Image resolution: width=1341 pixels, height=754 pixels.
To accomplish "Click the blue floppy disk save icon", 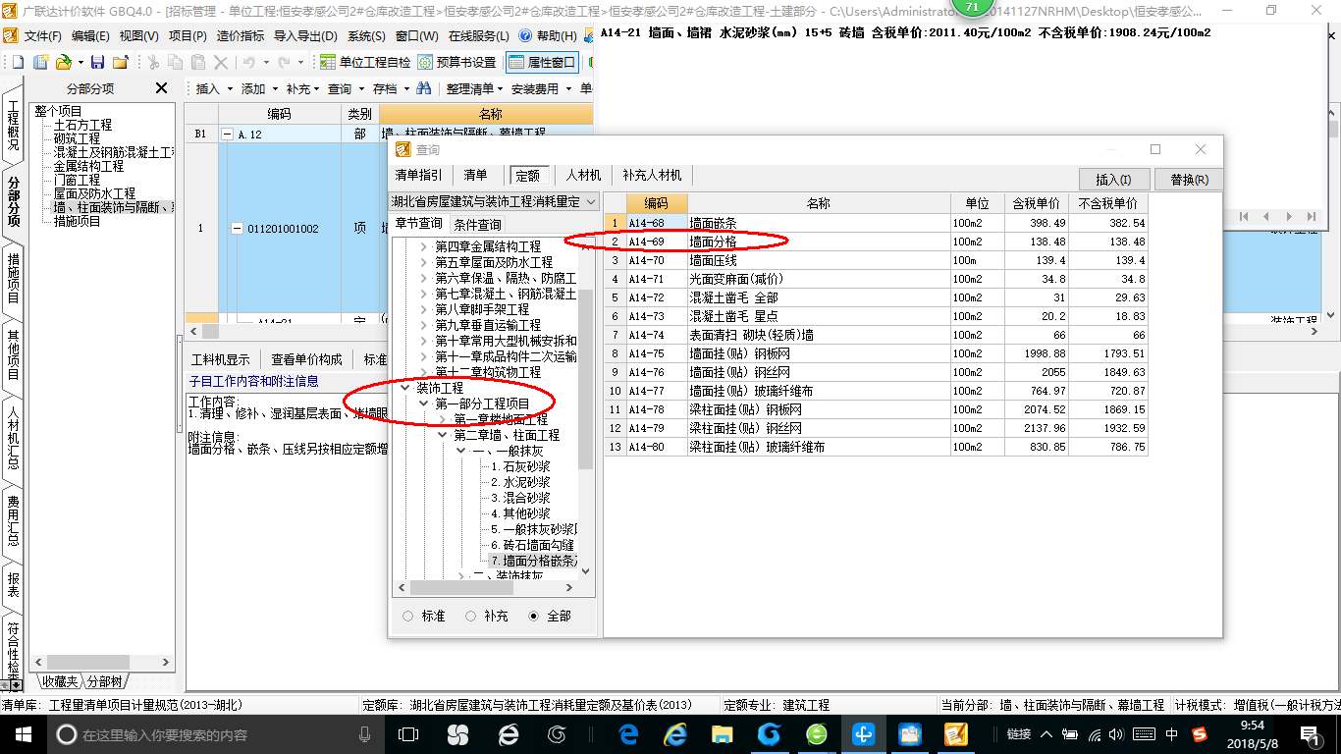I will click(x=97, y=62).
